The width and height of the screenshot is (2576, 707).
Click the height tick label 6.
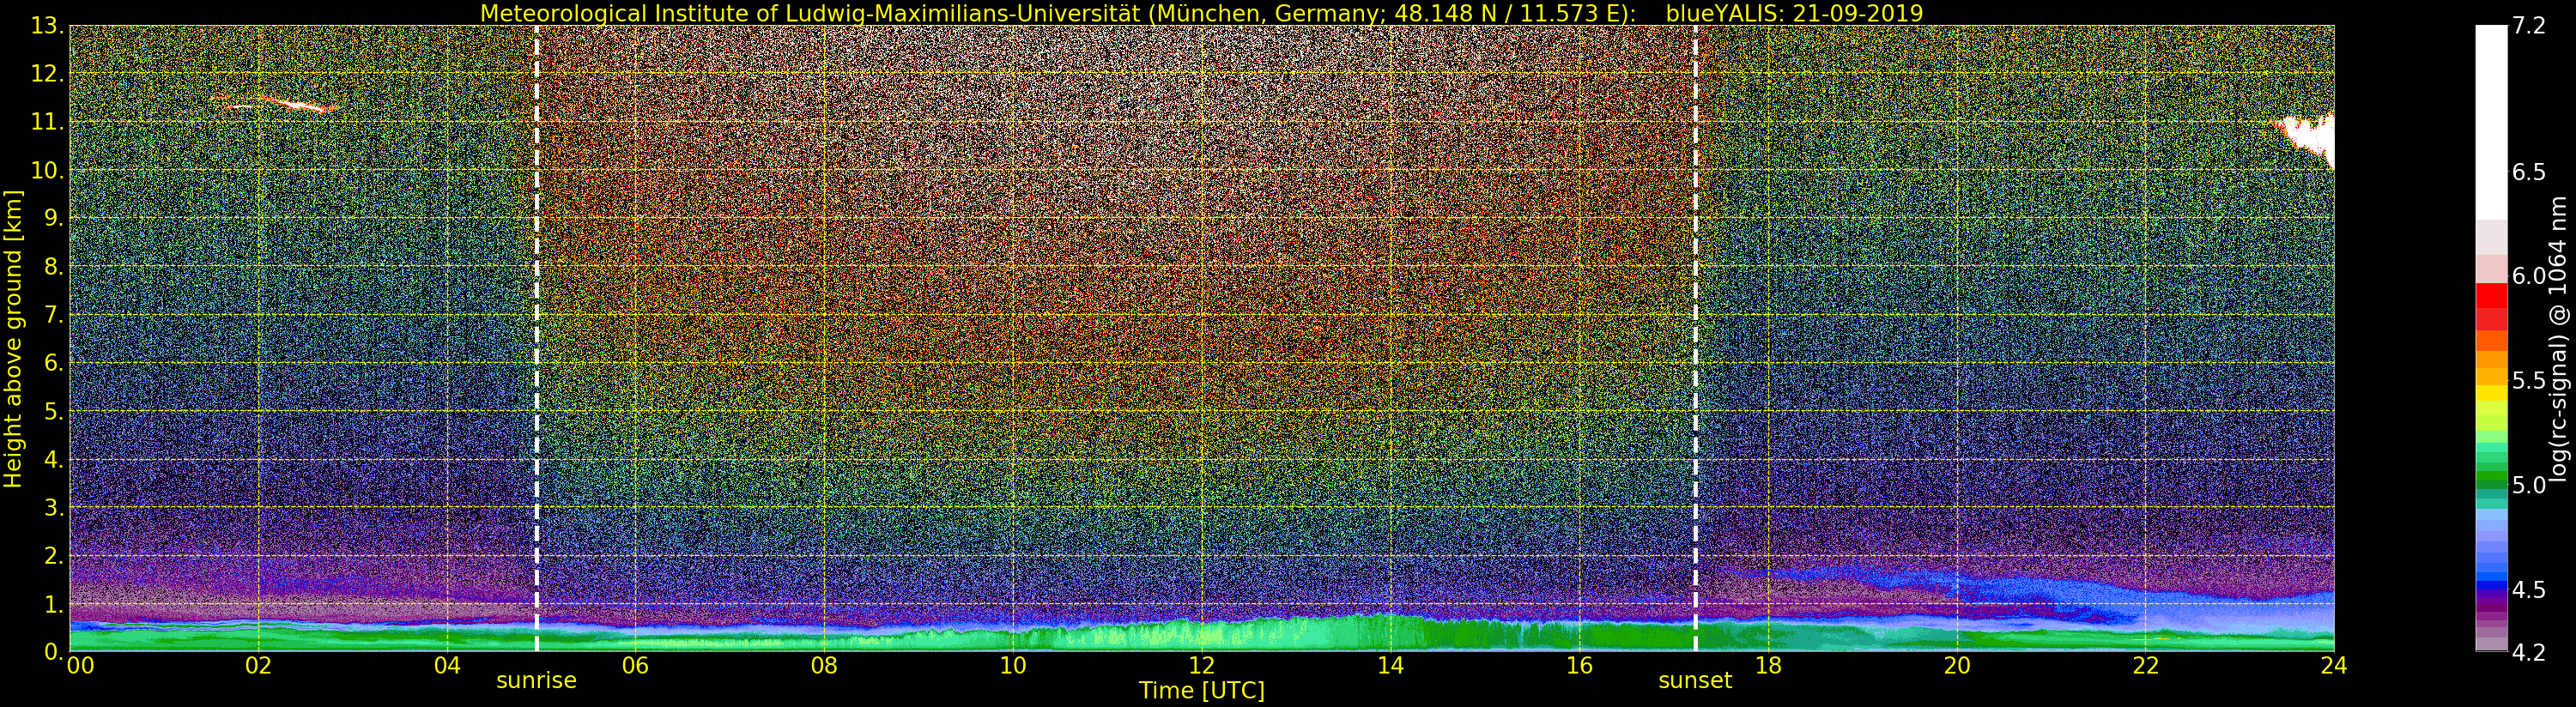52,363
